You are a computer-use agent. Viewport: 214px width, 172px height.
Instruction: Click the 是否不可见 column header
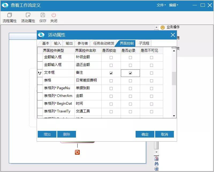pyautogui.click(x=151, y=50)
